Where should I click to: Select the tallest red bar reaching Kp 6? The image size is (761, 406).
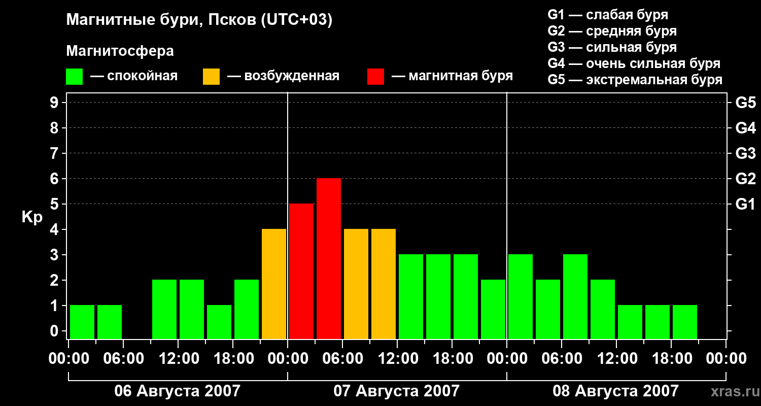[x=329, y=259]
